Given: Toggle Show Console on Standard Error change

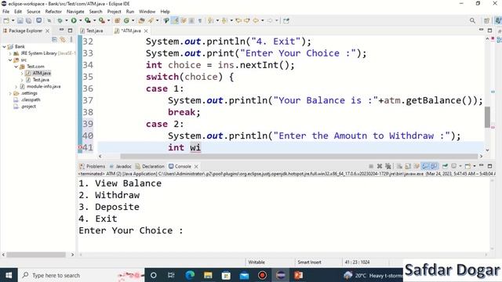Looking at the screenshot, I should pos(434,166).
